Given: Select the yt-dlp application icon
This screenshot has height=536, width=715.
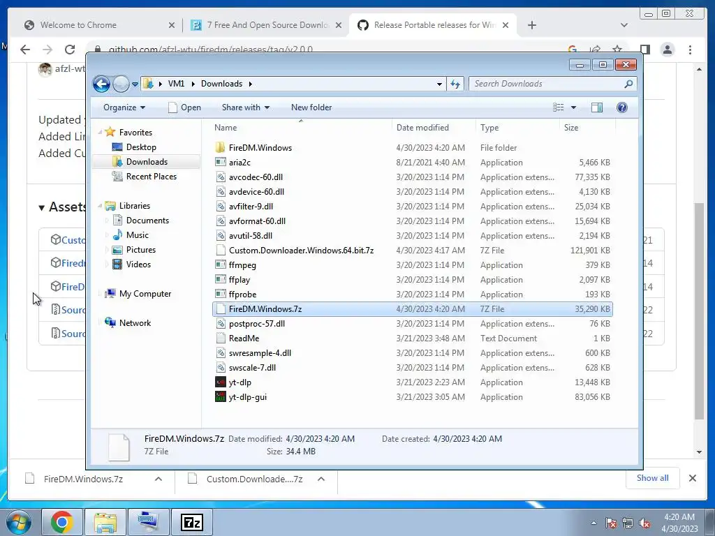Looking at the screenshot, I should tap(220, 382).
